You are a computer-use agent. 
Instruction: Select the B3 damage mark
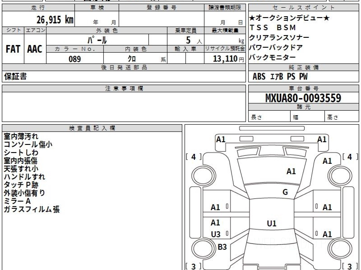click(x=222, y=247)
